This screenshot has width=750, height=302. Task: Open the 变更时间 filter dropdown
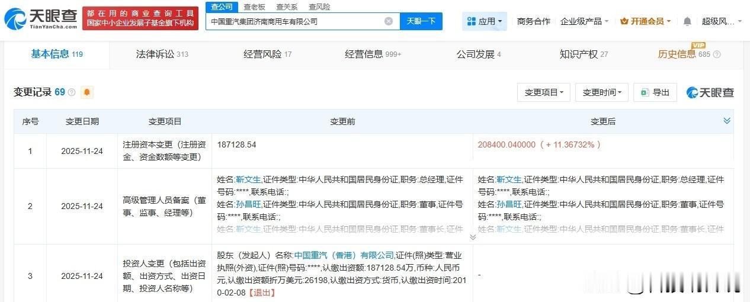tap(602, 92)
